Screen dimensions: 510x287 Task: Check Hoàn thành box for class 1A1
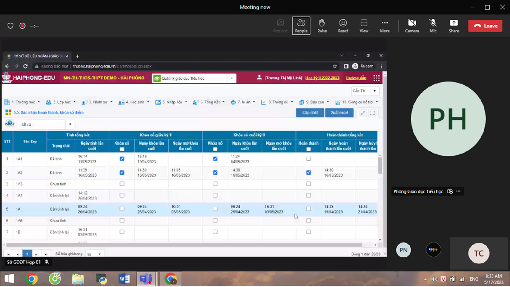(x=308, y=159)
